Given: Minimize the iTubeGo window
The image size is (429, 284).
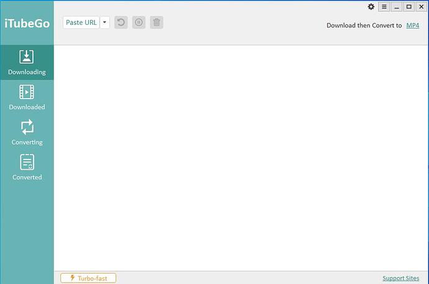Looking at the screenshot, I should (397, 7).
